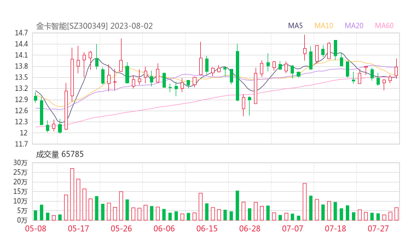Click the 05-08 date axis label
This screenshot has height=241, width=405.
tap(36, 228)
